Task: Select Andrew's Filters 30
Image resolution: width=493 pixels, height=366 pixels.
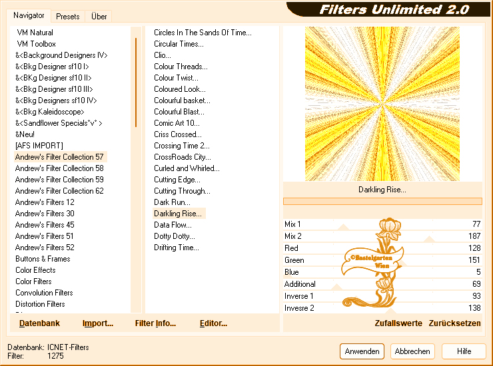Action: point(45,214)
